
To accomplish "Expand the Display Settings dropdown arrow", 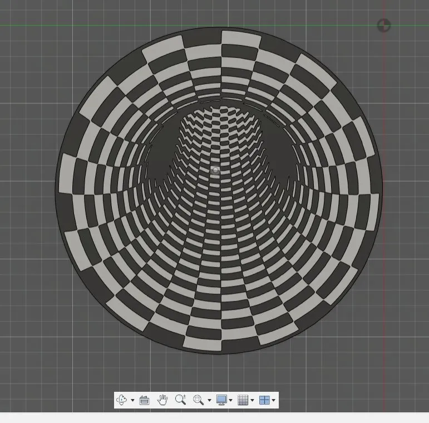I will (x=231, y=400).
